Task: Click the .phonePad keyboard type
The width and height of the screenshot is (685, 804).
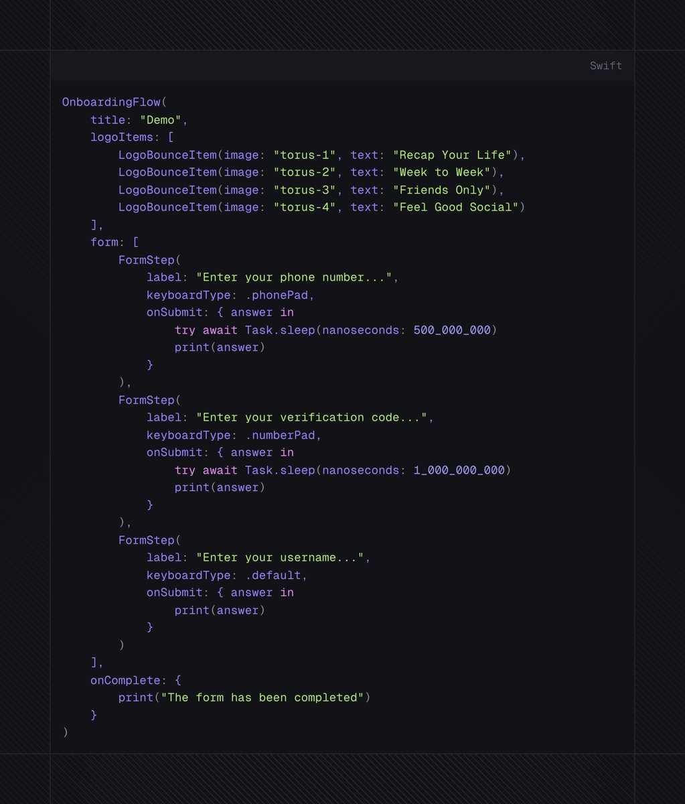Action: tap(277, 295)
